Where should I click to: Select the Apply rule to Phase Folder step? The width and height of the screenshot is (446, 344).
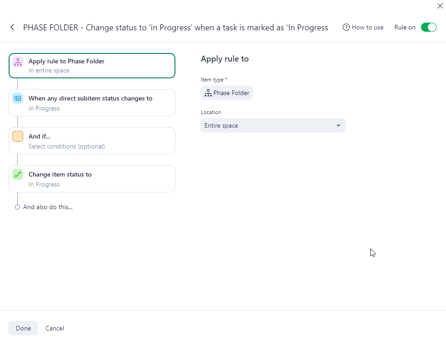92,66
